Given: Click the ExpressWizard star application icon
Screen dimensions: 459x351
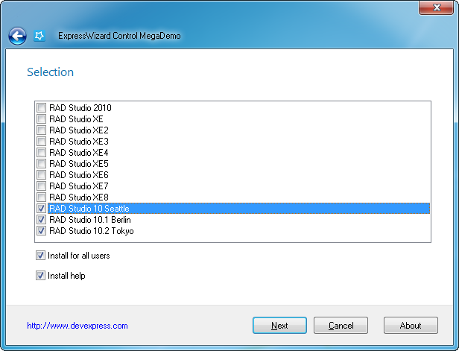Looking at the screenshot, I should (x=39, y=36).
